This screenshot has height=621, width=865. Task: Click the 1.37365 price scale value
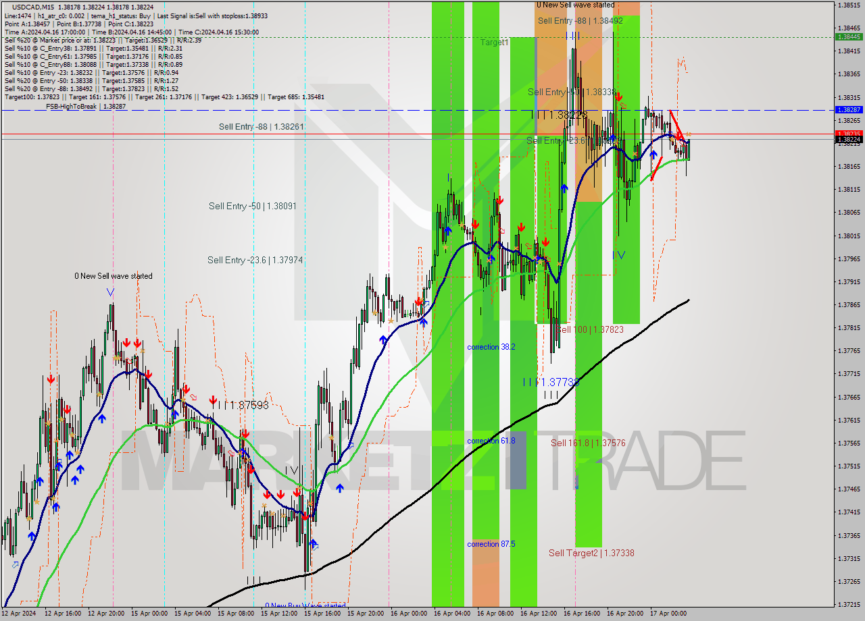tap(849, 535)
